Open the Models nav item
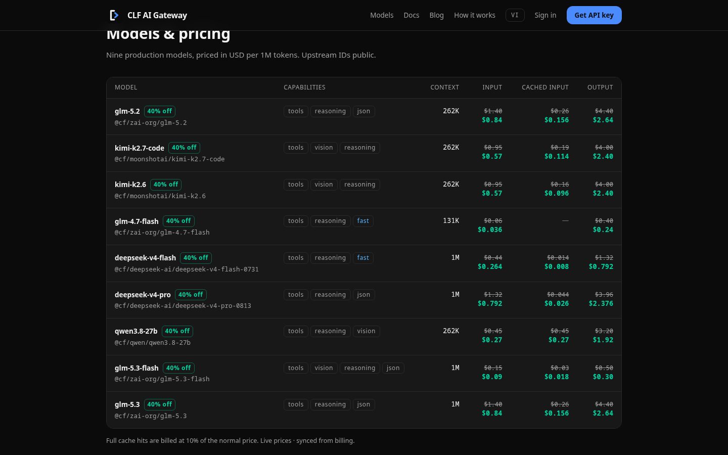Viewport: 728px width, 455px height. 382,15
